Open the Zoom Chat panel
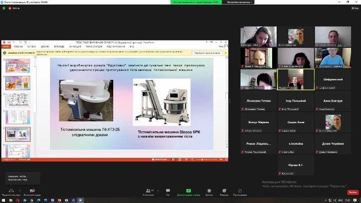 coord(168,192)
